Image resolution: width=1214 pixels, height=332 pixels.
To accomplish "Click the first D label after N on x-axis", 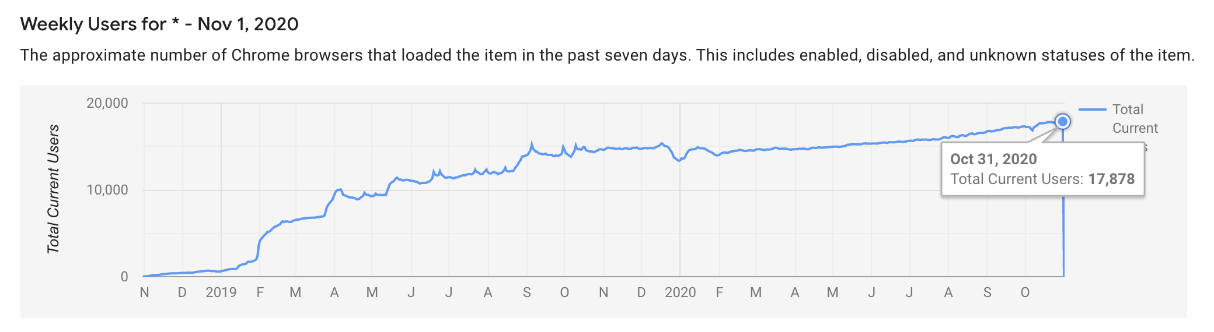I will click(x=182, y=292).
